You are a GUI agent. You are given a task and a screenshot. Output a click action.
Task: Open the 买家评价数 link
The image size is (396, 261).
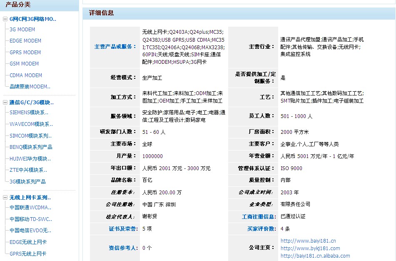click(x=262, y=229)
